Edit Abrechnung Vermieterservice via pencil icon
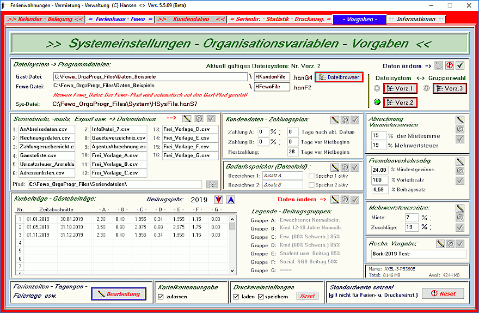The height and width of the screenshot is (313, 479). [460, 119]
